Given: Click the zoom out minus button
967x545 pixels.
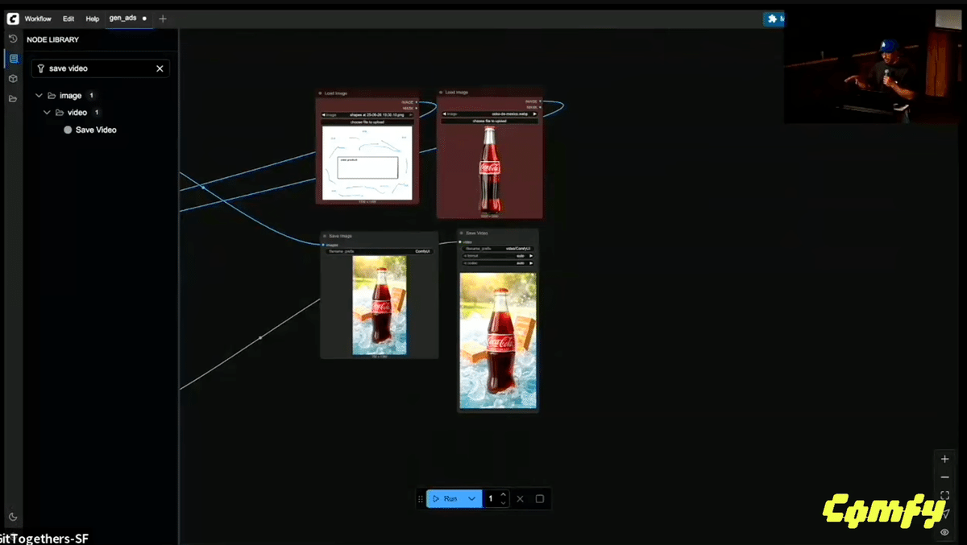Looking at the screenshot, I should pyautogui.click(x=945, y=477).
